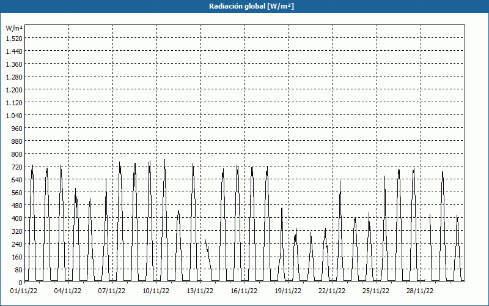Viewport: 489px width, 306px height.
Task: Click the 80 y-axis value
Action: (19, 270)
